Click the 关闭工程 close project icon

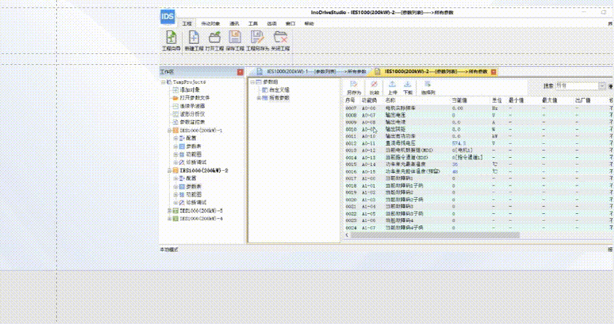(281, 38)
